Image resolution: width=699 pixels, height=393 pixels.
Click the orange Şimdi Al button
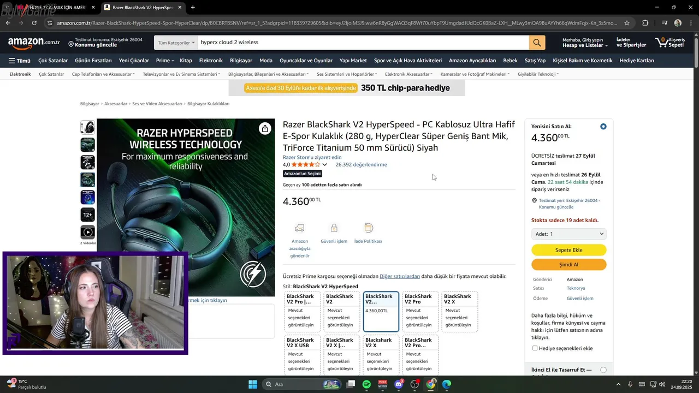coord(568,265)
